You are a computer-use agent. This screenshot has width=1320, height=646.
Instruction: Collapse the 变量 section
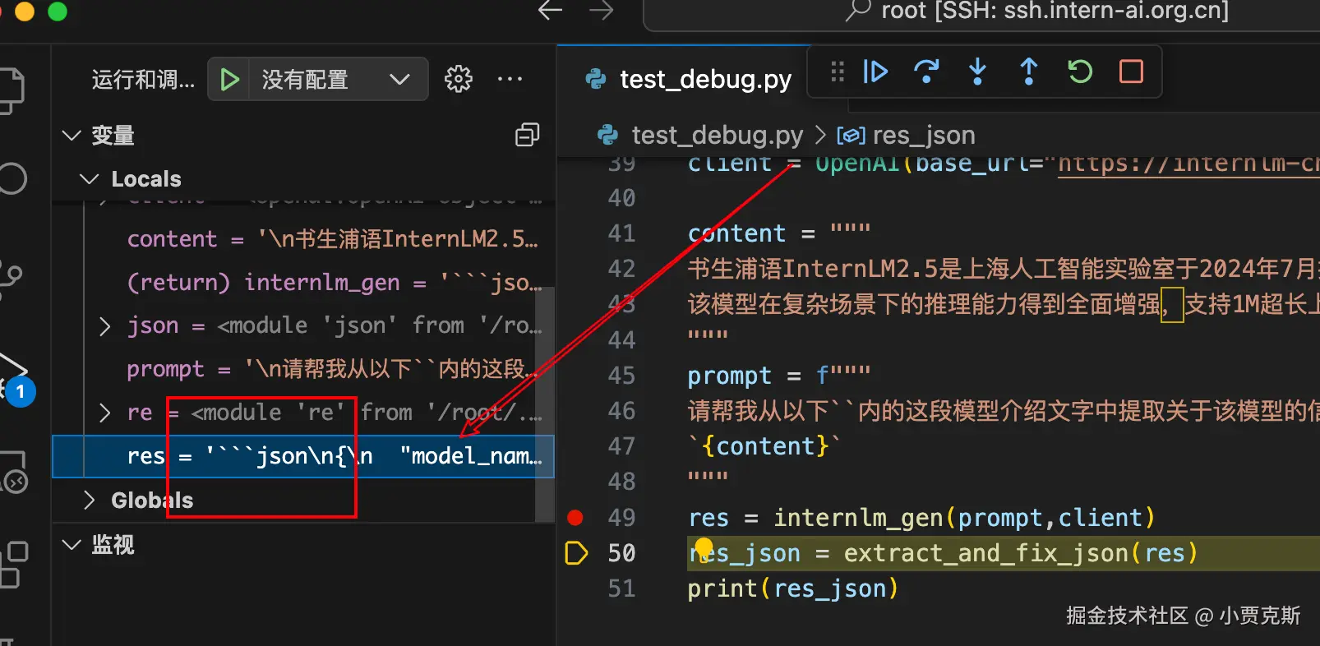coord(72,135)
